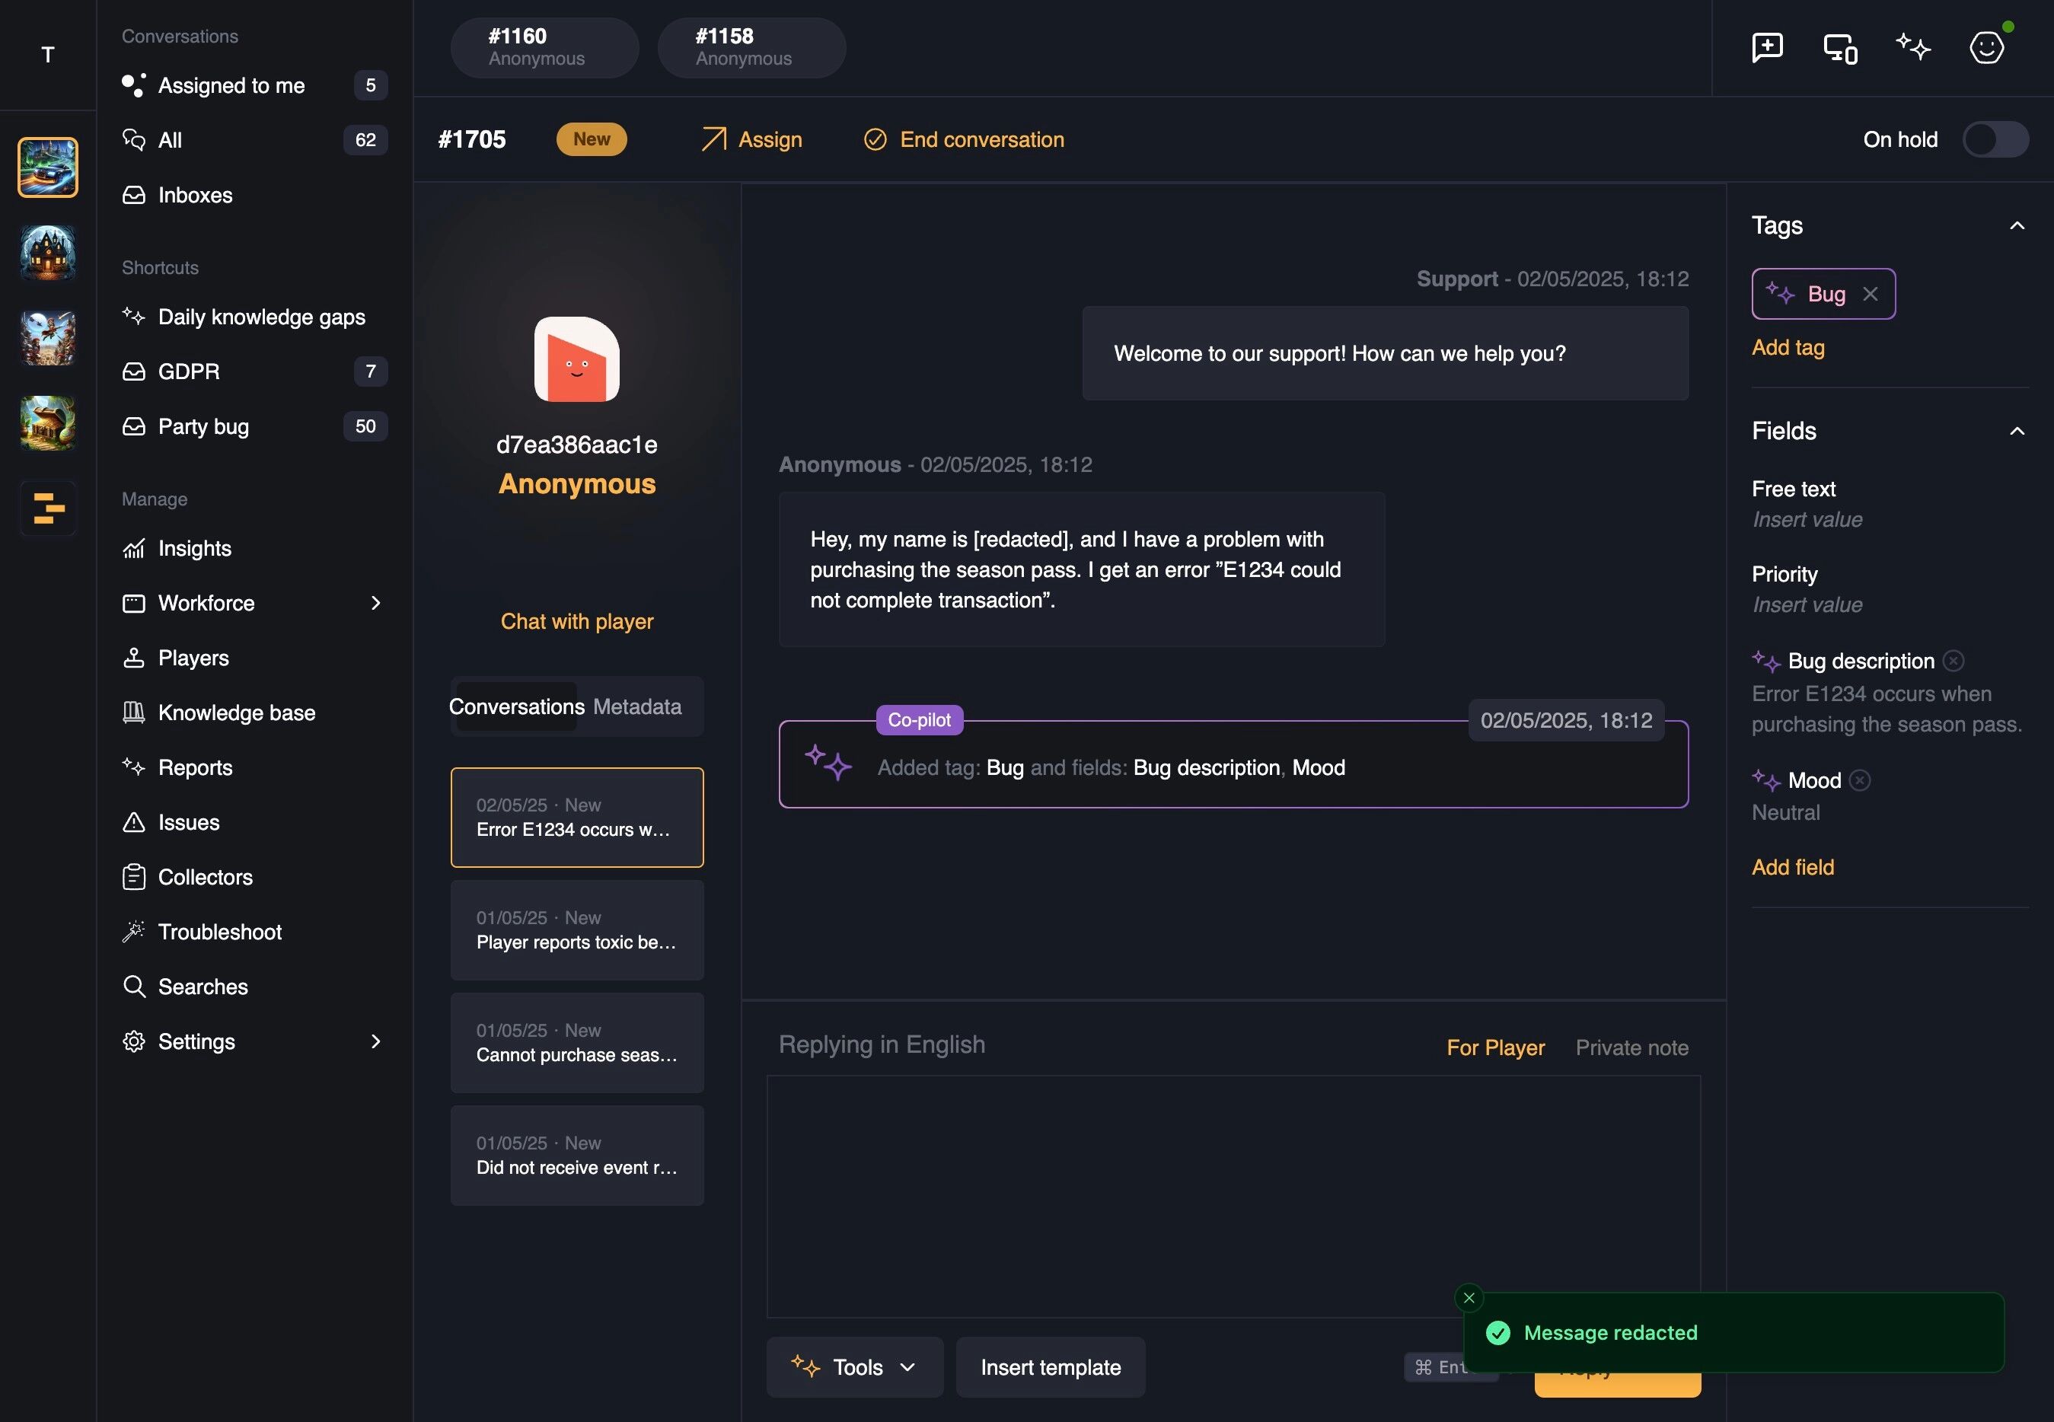2054x1422 pixels.
Task: Click End conversation
Action: click(964, 140)
